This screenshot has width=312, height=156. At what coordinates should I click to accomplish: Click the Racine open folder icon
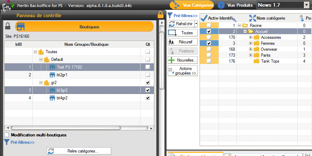pos(245,26)
